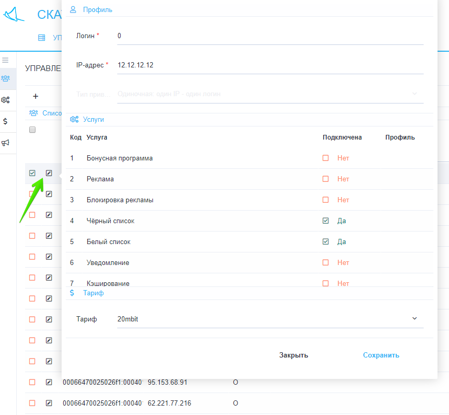The height and width of the screenshot is (415, 449).
Task: Click the Сохранить button
Action: coord(381,355)
